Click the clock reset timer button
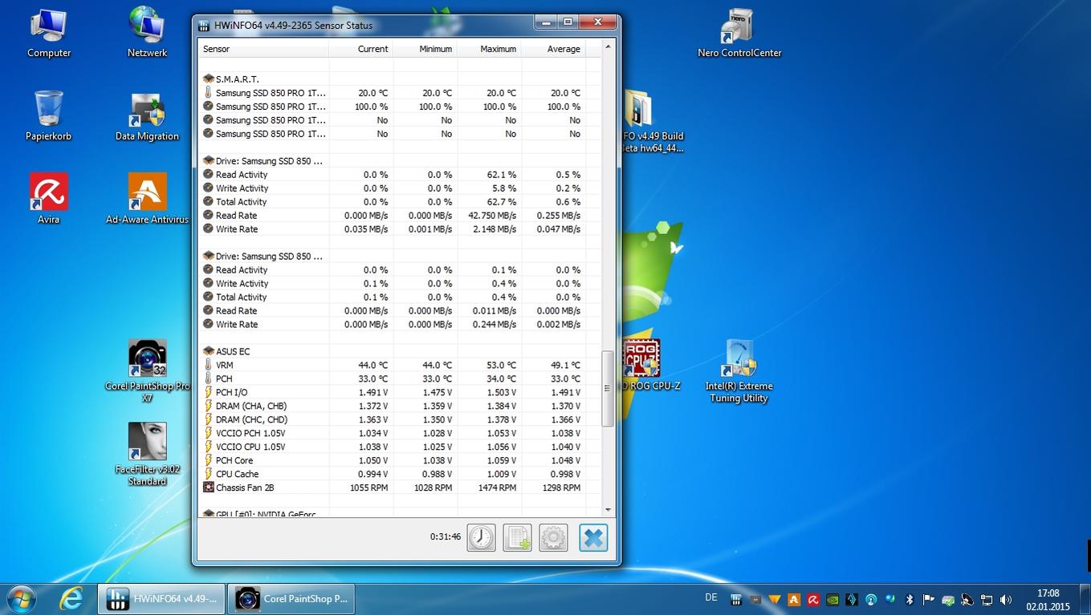This screenshot has height=615, width=1091. tap(481, 537)
